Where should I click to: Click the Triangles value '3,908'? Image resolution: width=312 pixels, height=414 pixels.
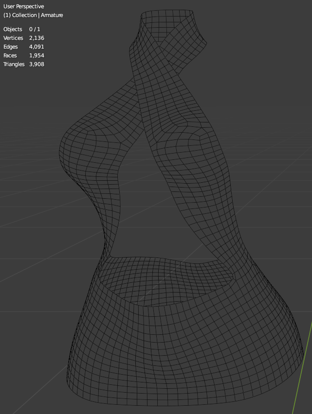pos(37,64)
